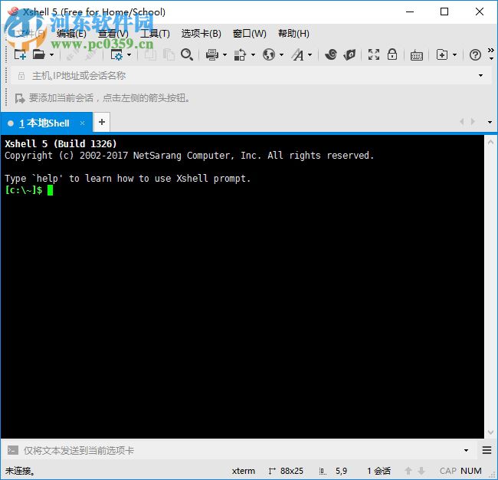
Task: Expand the Encoding globe dropdown arrow
Action: [x=281, y=55]
